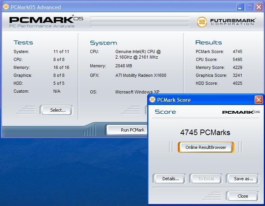This screenshot has height=206, width=265.
Task: Open the score Details... button
Action: click(169, 179)
